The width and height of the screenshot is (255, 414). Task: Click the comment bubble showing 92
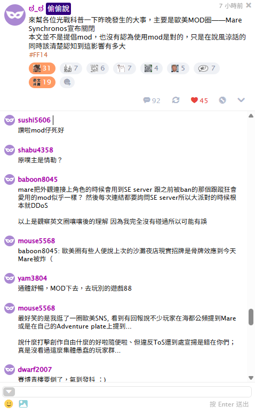click(152, 100)
